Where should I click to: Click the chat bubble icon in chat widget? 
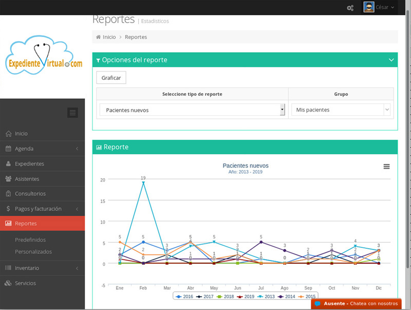tap(317, 304)
